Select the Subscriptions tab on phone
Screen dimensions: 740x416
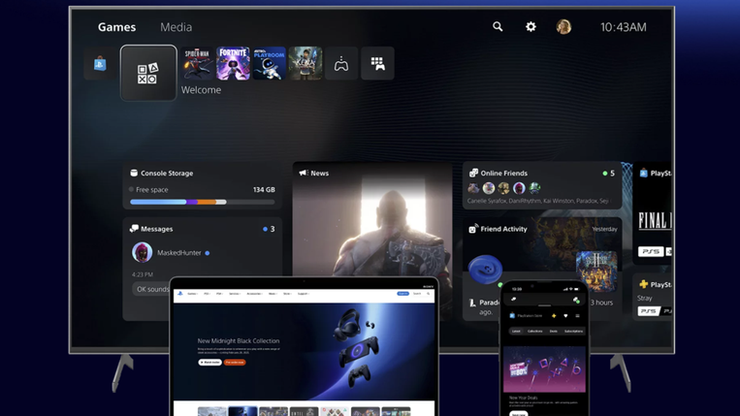pos(573,331)
